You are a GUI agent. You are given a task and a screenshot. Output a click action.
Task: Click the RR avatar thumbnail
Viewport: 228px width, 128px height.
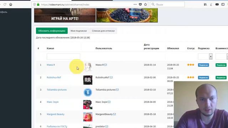pyautogui.click(x=88, y=80)
